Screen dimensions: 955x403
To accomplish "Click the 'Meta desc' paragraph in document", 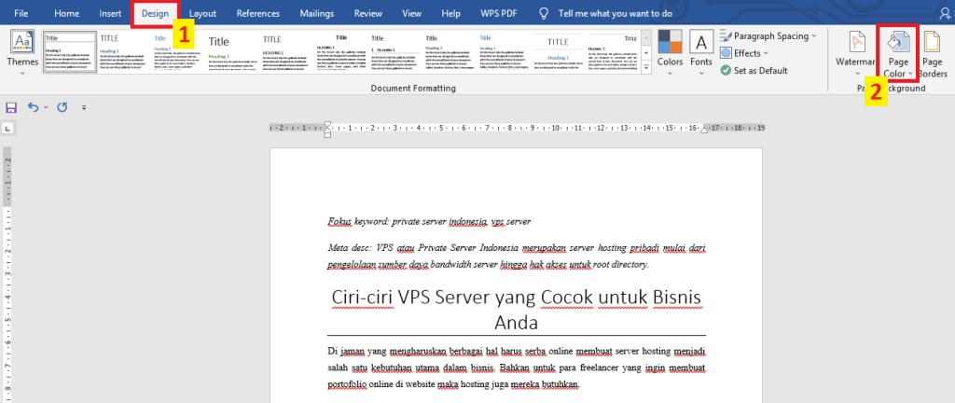I will tap(517, 257).
